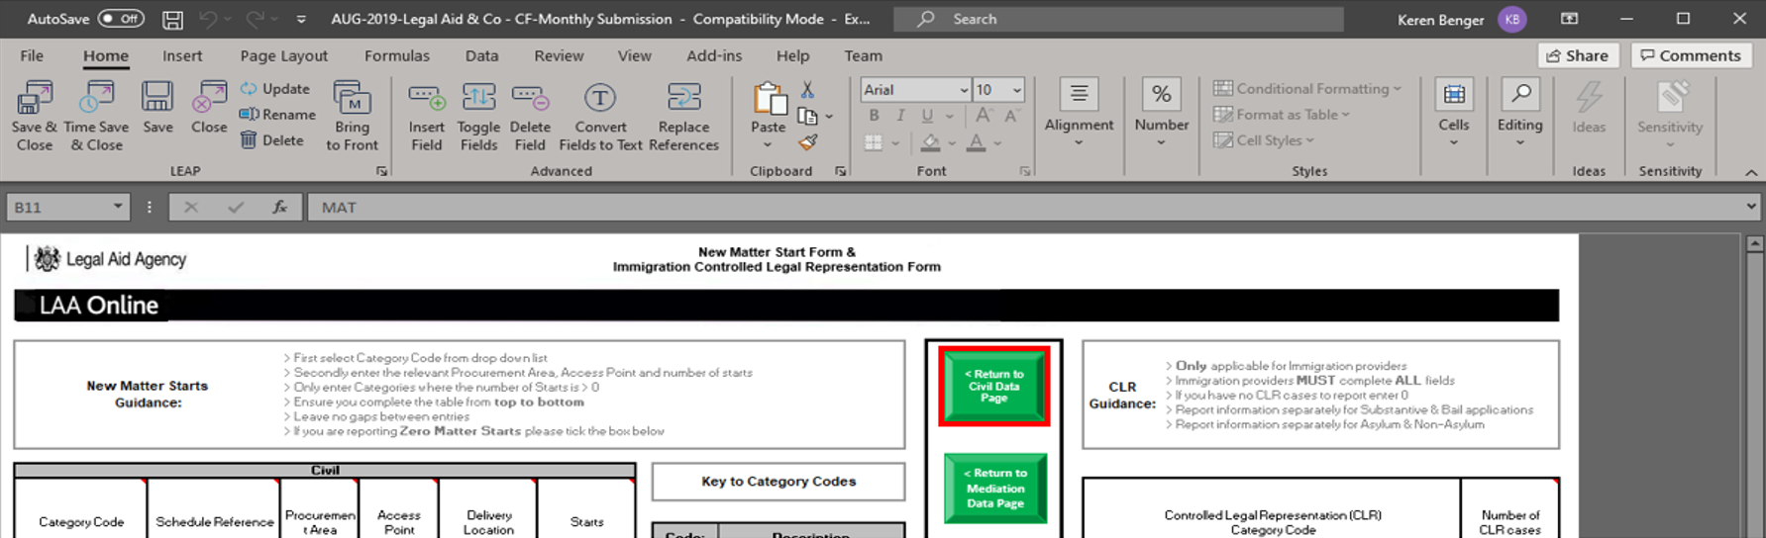Screen dimensions: 1766x538
Task: Click the Bring to Front icon
Action: 352,99
